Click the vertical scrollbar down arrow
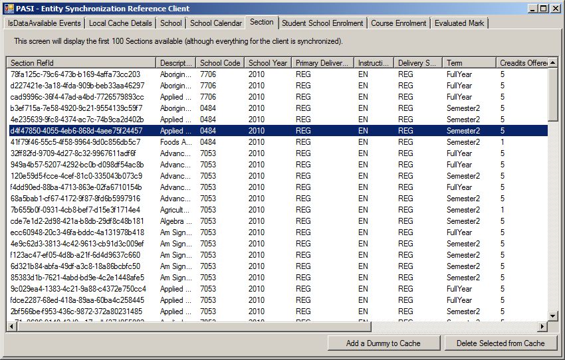This screenshot has height=360, width=565. point(553,315)
